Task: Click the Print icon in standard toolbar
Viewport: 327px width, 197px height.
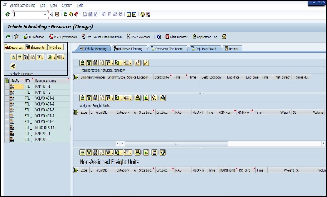Action: [x=85, y=14]
